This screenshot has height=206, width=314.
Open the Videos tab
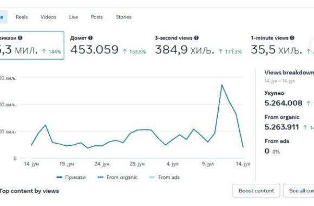[48, 17]
